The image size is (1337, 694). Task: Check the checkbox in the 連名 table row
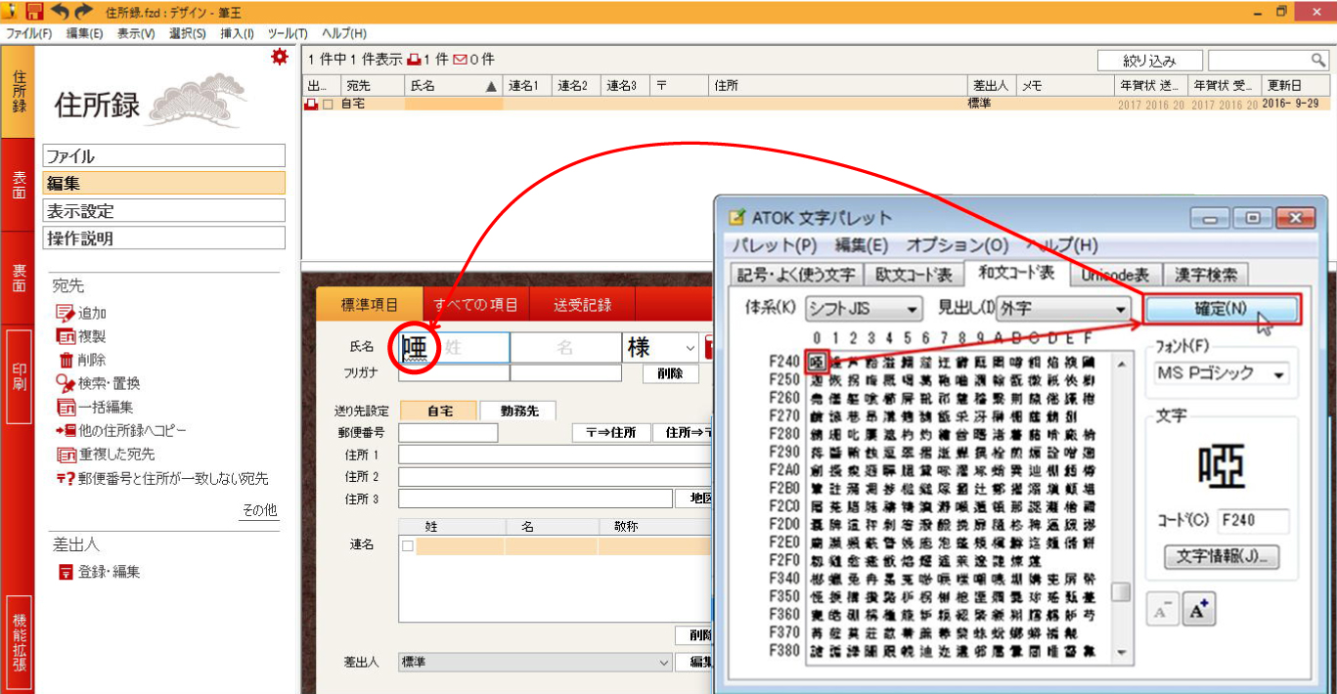pyautogui.click(x=408, y=545)
